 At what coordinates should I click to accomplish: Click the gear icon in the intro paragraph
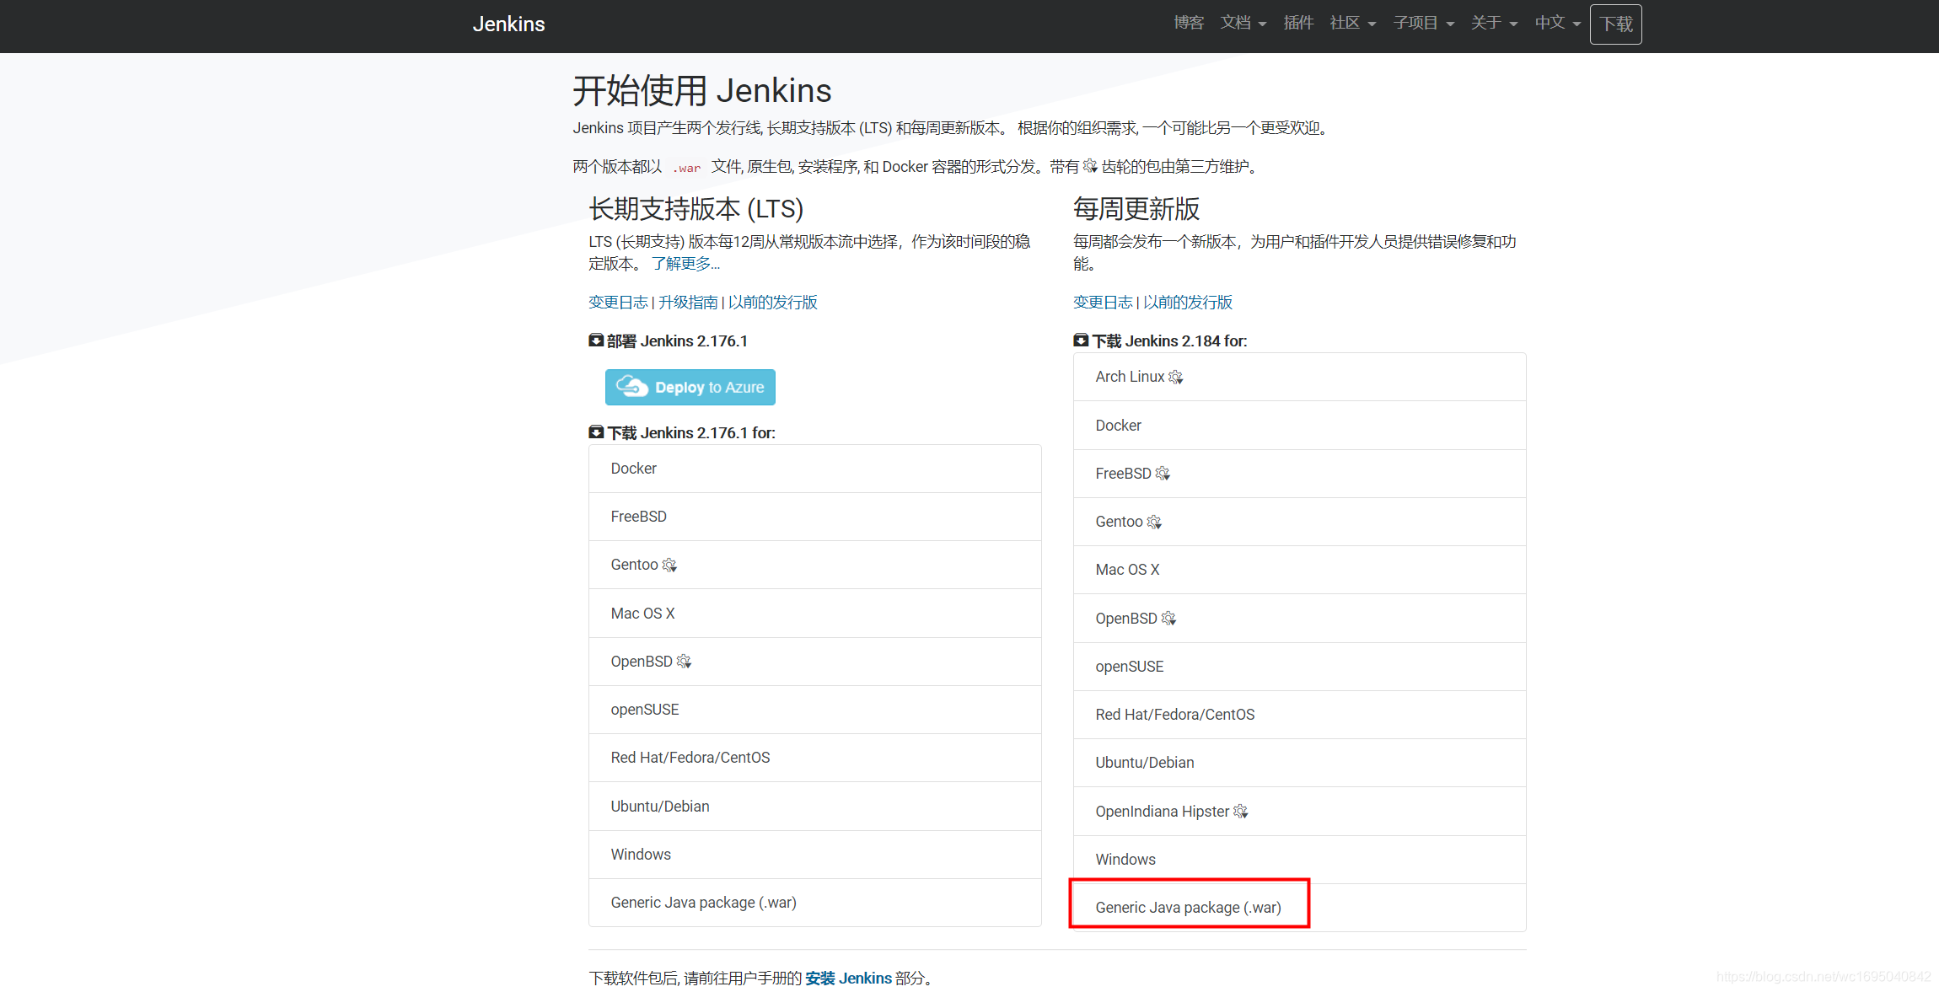[1090, 166]
